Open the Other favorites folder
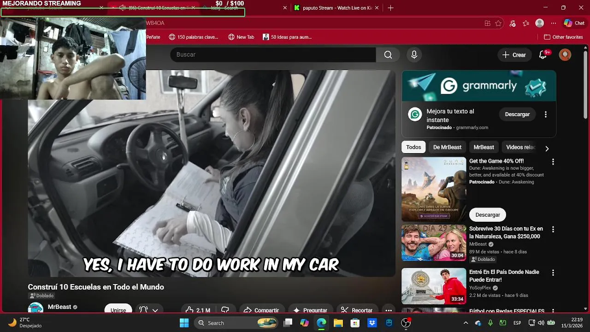 tap(563, 37)
